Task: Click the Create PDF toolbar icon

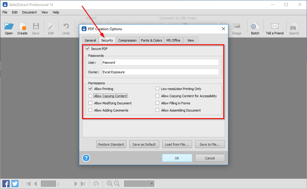Action: [x=22, y=26]
